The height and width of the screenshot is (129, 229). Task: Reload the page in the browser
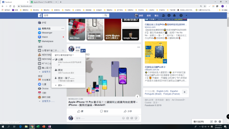click(x=10, y=6)
